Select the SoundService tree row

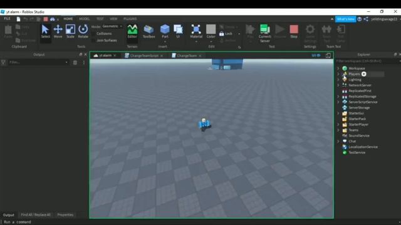(359, 136)
